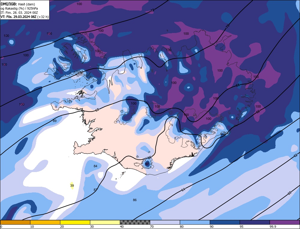Click the "og Rakastig (%) í 925hPa" line
This screenshot has height=229, width=300.
pos(19,8)
